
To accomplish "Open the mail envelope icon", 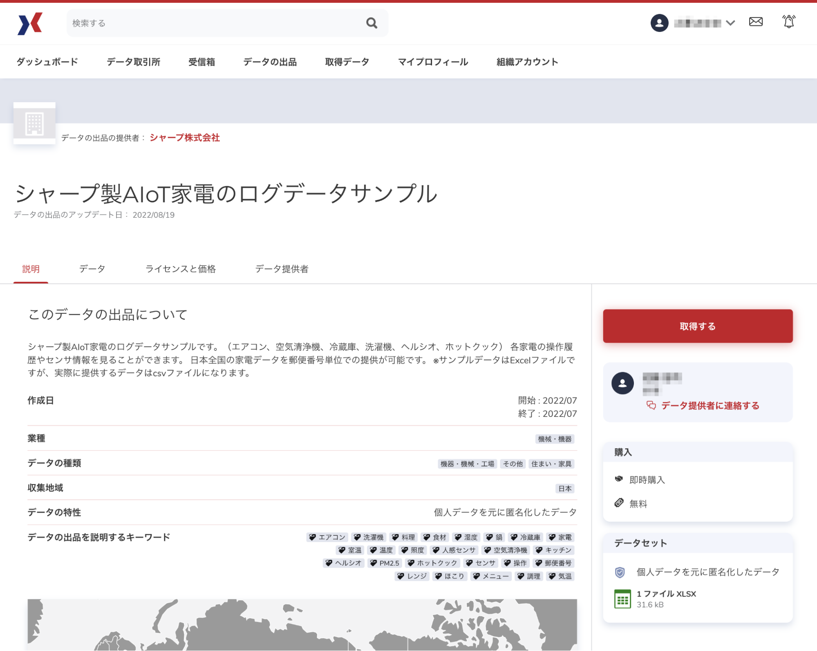I will 755,22.
